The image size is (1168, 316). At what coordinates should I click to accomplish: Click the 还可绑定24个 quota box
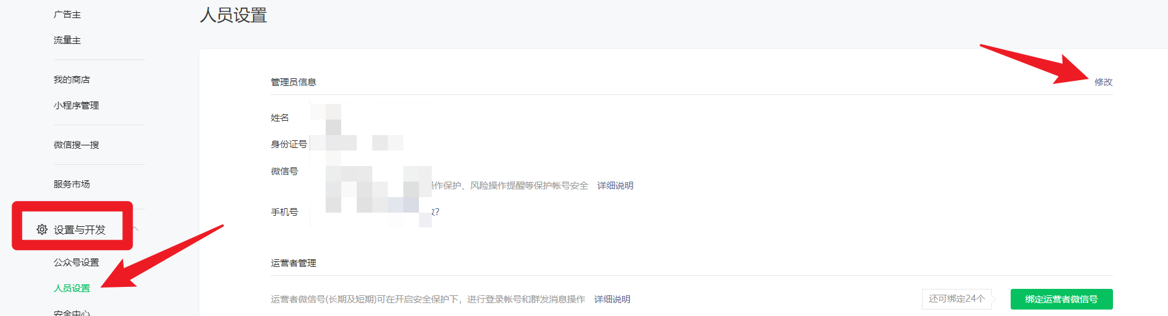click(x=957, y=299)
